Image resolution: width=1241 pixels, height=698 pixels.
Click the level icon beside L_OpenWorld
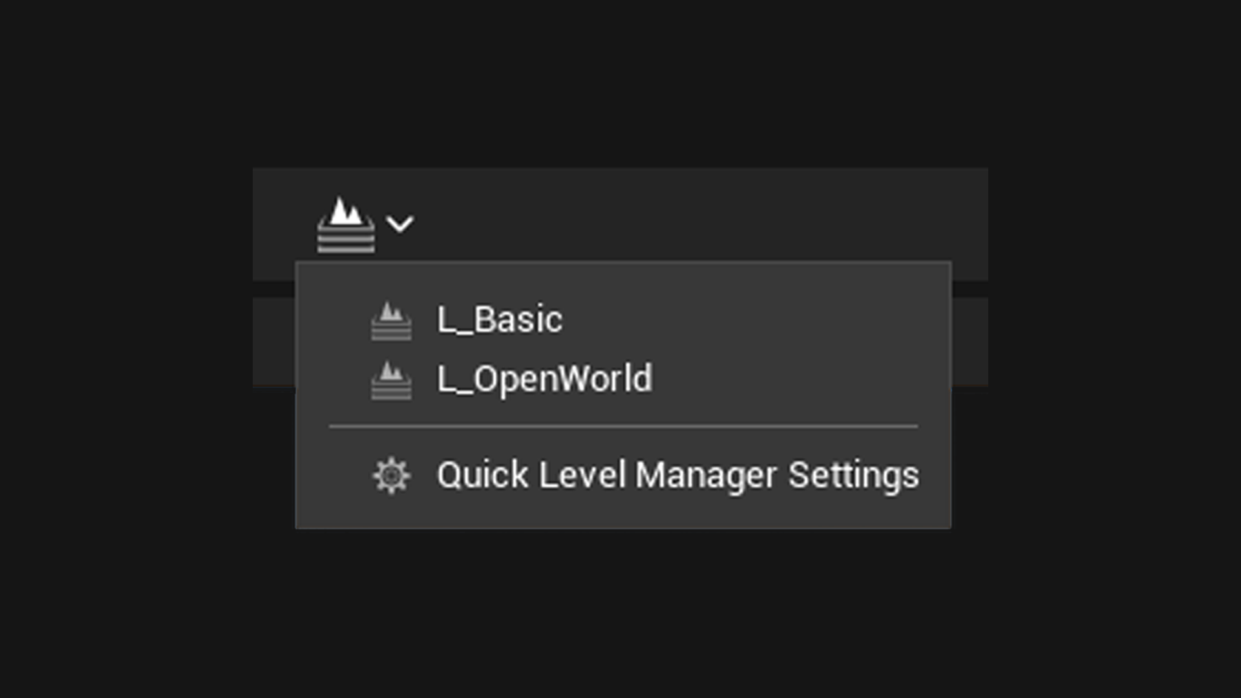(391, 380)
